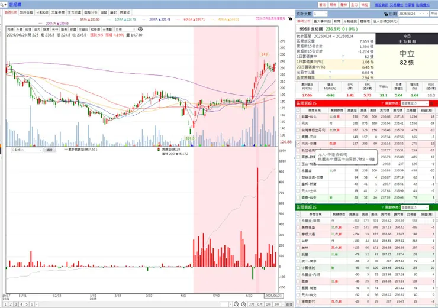Image resolution: width=438 pixels, height=308 pixels.
Task: Open the 分點進出 dropdown in lower chart
Action: click(27, 150)
